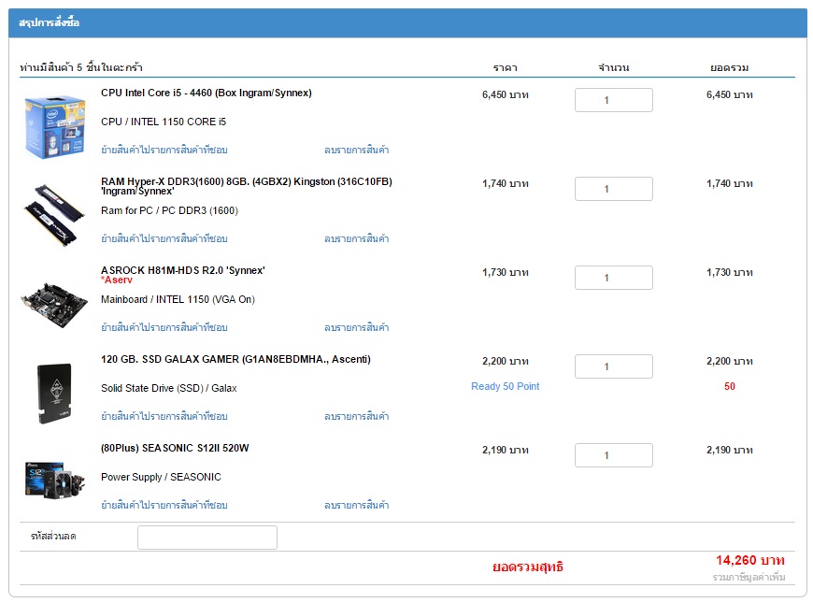813x603 pixels.
Task: Click the 120 GB. SSD GALAX GAMER title
Action: [235, 359]
